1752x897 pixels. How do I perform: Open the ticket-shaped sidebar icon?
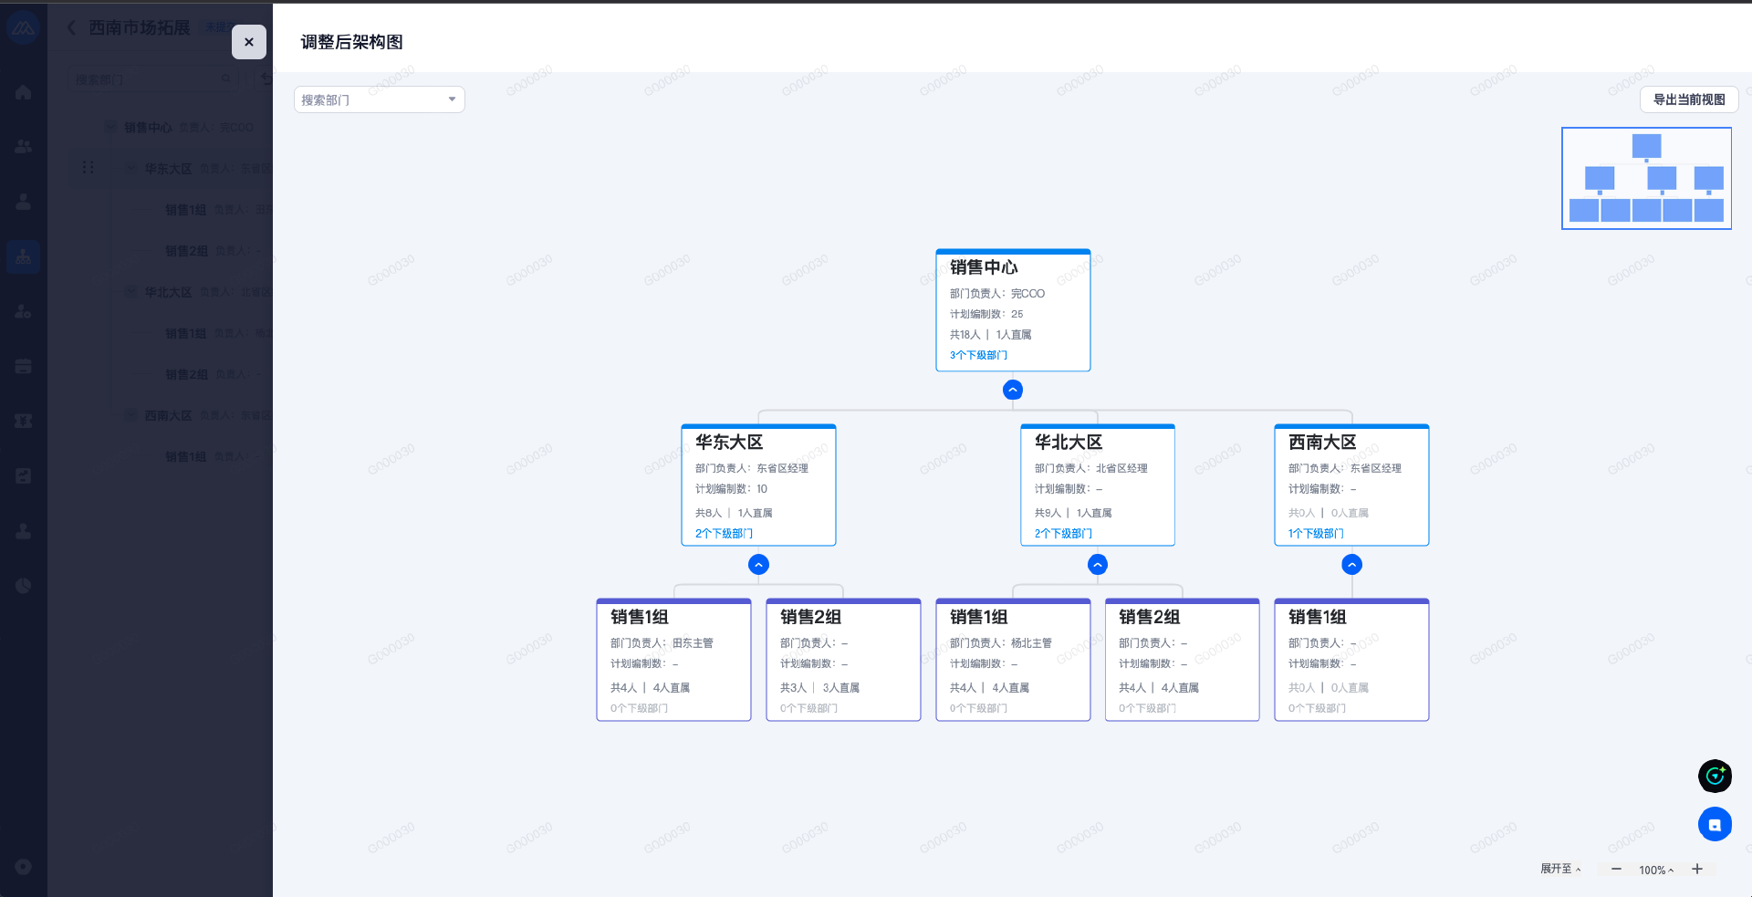[24, 421]
